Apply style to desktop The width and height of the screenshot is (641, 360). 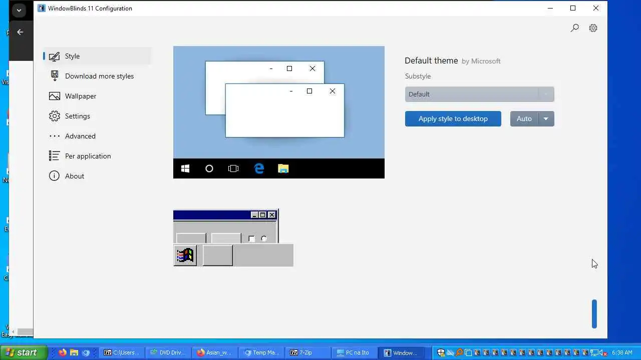[x=453, y=118]
